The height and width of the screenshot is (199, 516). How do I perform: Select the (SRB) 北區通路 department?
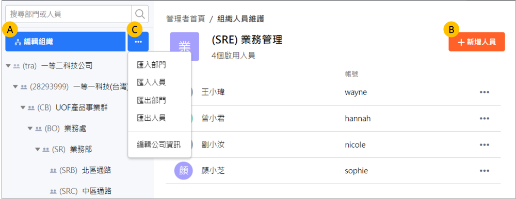coord(80,170)
